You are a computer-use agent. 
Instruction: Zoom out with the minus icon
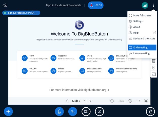click(112, 101)
